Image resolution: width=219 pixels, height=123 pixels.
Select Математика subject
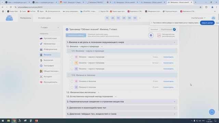[50, 44]
